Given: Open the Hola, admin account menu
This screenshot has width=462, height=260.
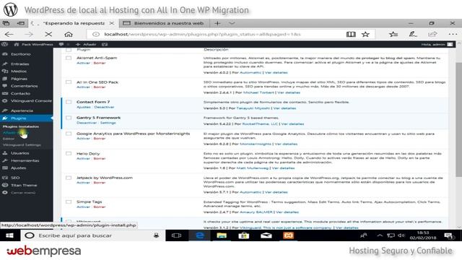Looking at the screenshot, I should [x=437, y=45].
